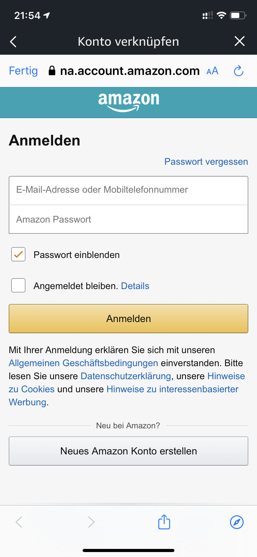Image resolution: width=257 pixels, height=557 pixels.
Task: Open Allgemeinen Geschäftsbedingungen link
Action: pos(83,363)
